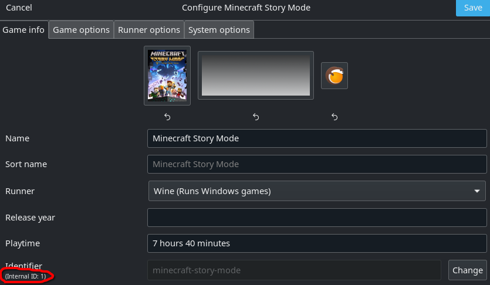Focus the Sort name field
The width and height of the screenshot is (490, 285).
pyautogui.click(x=317, y=164)
